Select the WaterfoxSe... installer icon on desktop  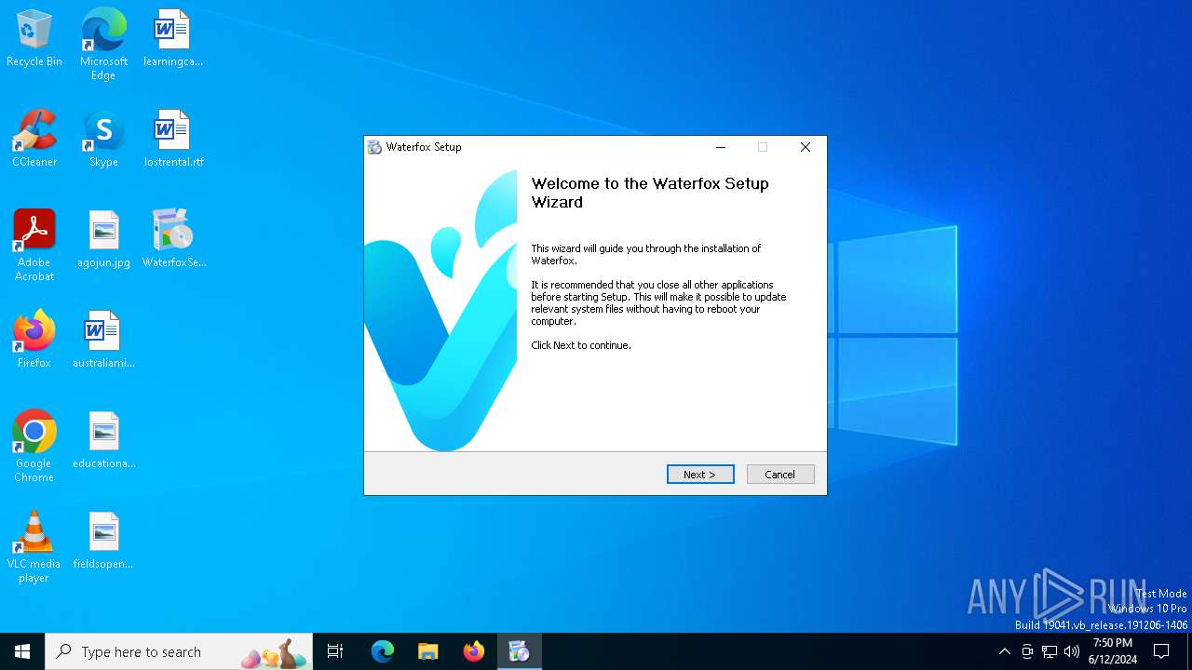(173, 240)
